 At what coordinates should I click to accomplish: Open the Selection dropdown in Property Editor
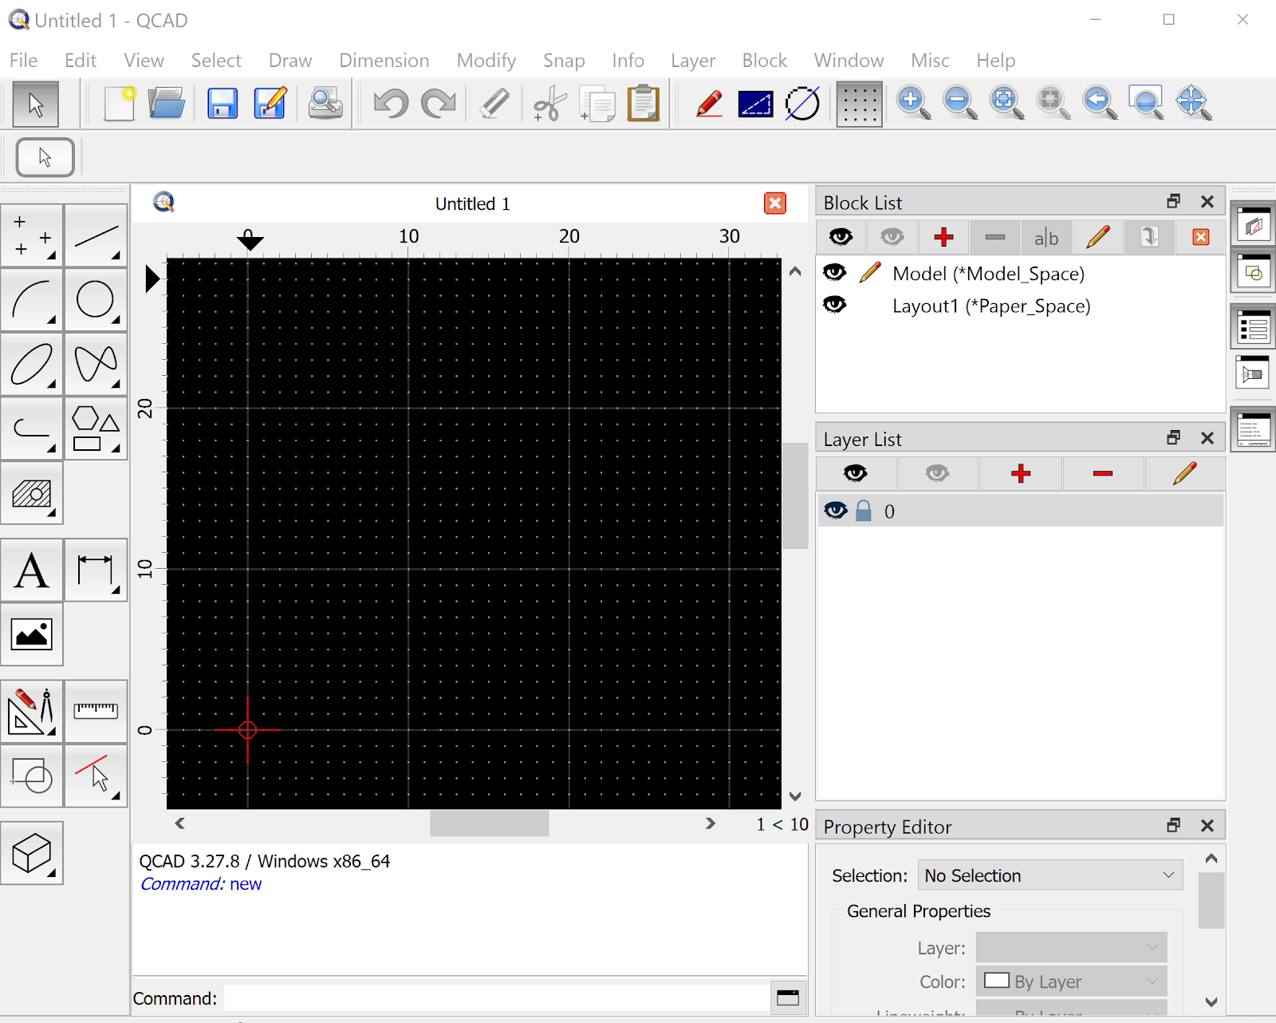click(x=1050, y=875)
